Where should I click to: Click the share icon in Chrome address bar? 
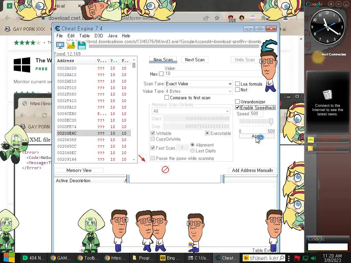coord(206,18)
